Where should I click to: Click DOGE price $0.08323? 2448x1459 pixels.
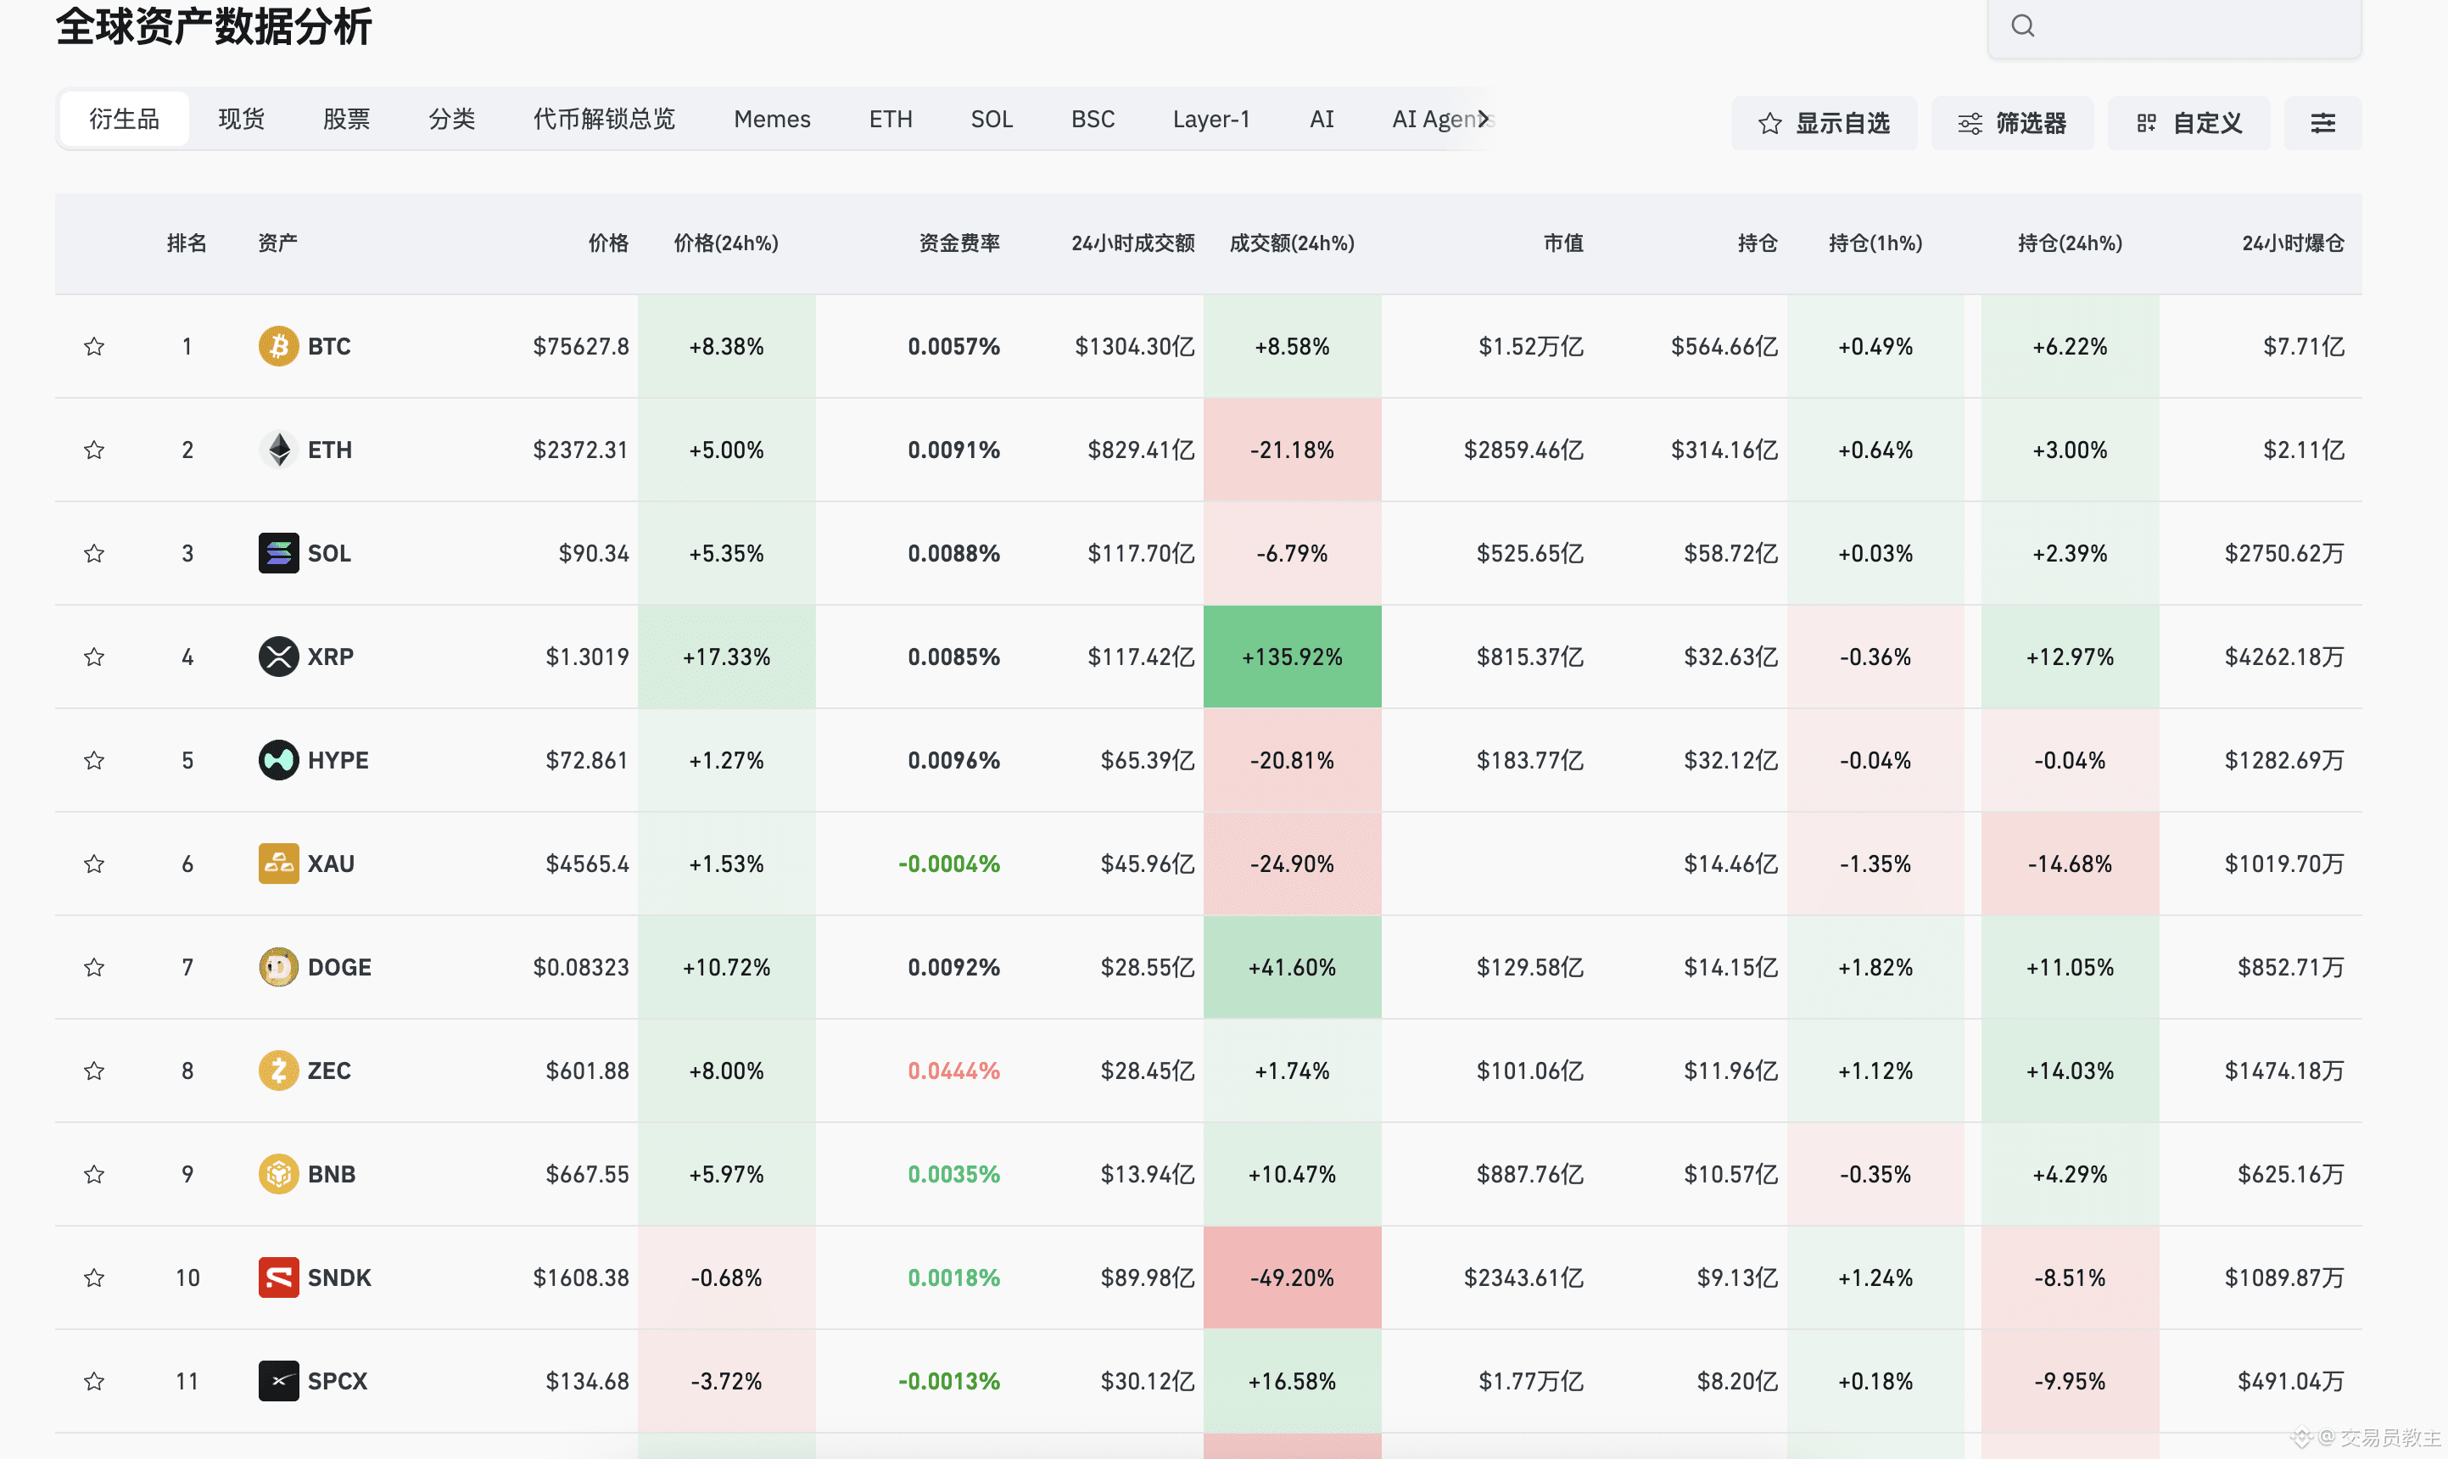pos(580,966)
